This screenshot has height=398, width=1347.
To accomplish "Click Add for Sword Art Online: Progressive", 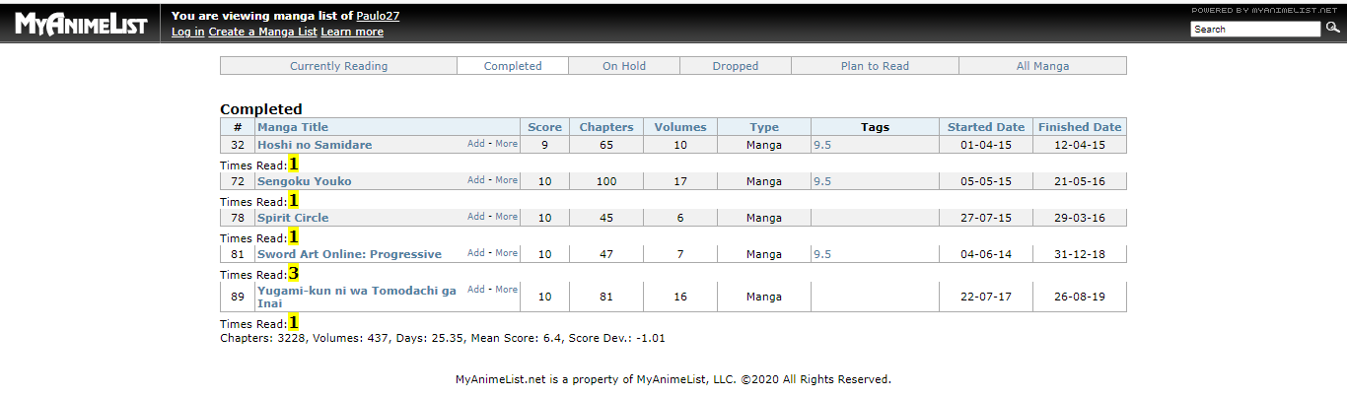I will (475, 253).
